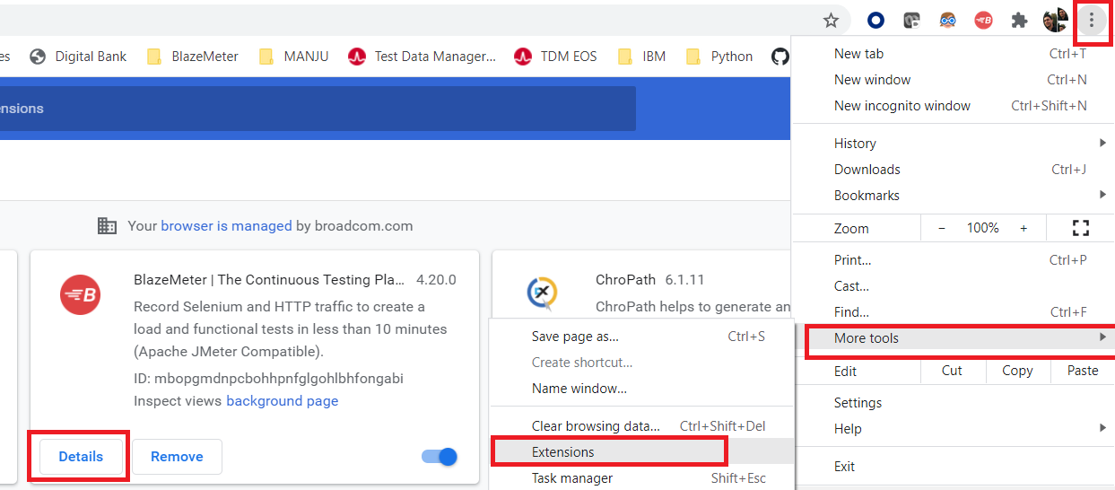1115x490 pixels.
Task: Open the MANJU bookmarks folder
Action: pyautogui.click(x=294, y=57)
